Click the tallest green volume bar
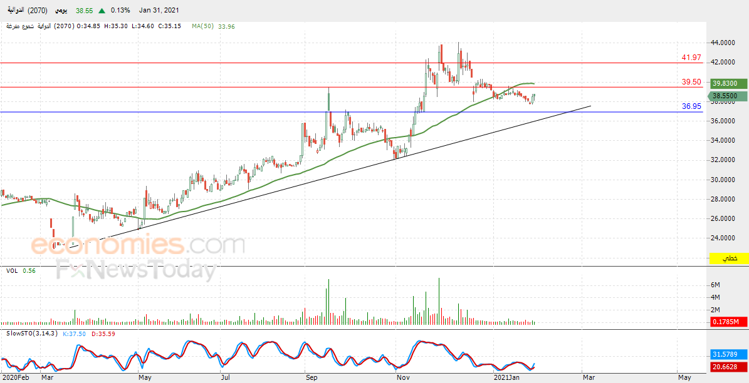The image size is (749, 383). coord(439,301)
